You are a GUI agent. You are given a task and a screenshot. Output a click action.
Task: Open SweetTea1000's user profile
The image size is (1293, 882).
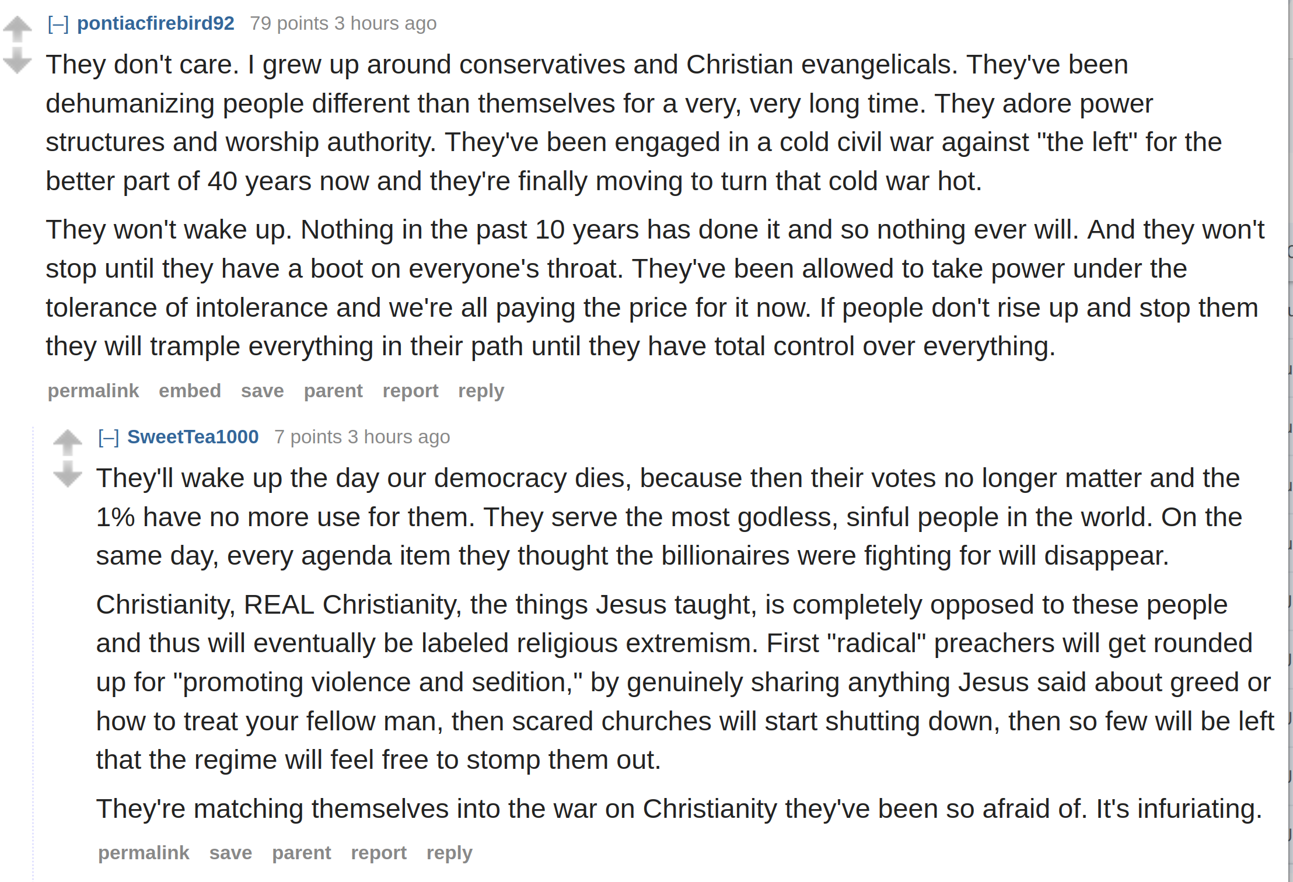(193, 437)
